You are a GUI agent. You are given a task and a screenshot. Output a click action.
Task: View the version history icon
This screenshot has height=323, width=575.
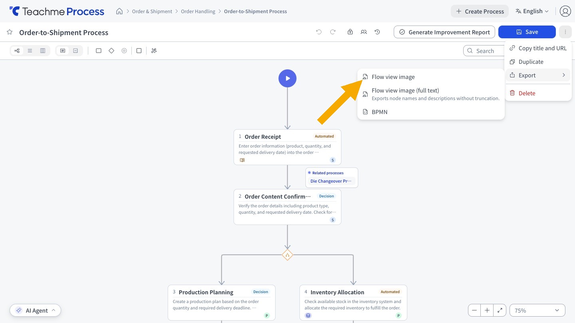click(x=377, y=32)
